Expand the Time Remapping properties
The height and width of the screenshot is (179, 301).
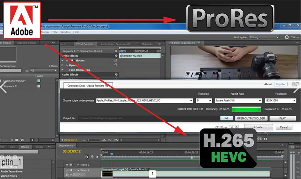(62, 70)
